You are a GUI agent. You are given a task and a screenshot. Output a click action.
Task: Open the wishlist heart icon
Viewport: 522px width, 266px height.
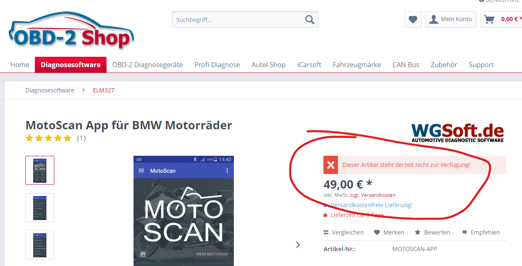point(413,19)
